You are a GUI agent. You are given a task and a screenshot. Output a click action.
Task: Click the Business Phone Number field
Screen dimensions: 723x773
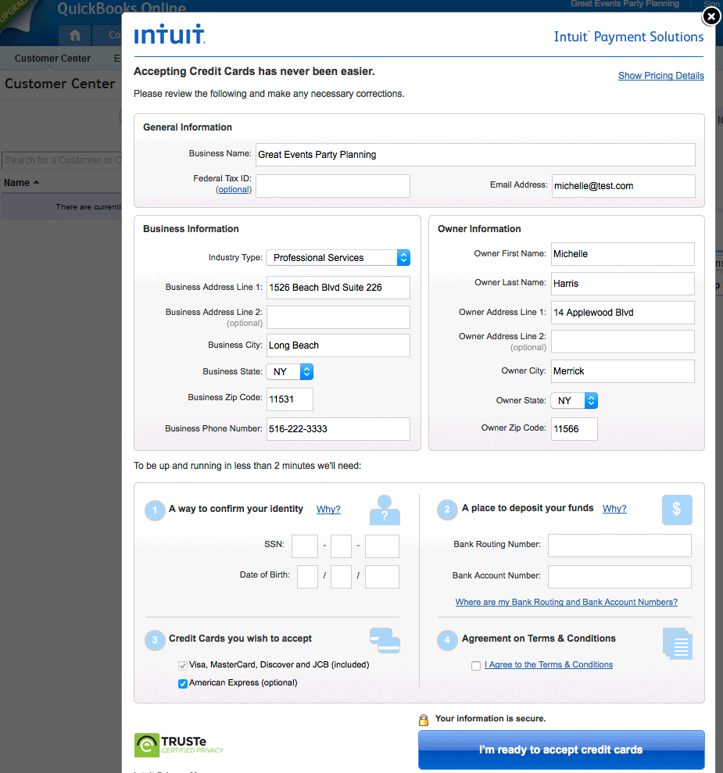click(338, 429)
